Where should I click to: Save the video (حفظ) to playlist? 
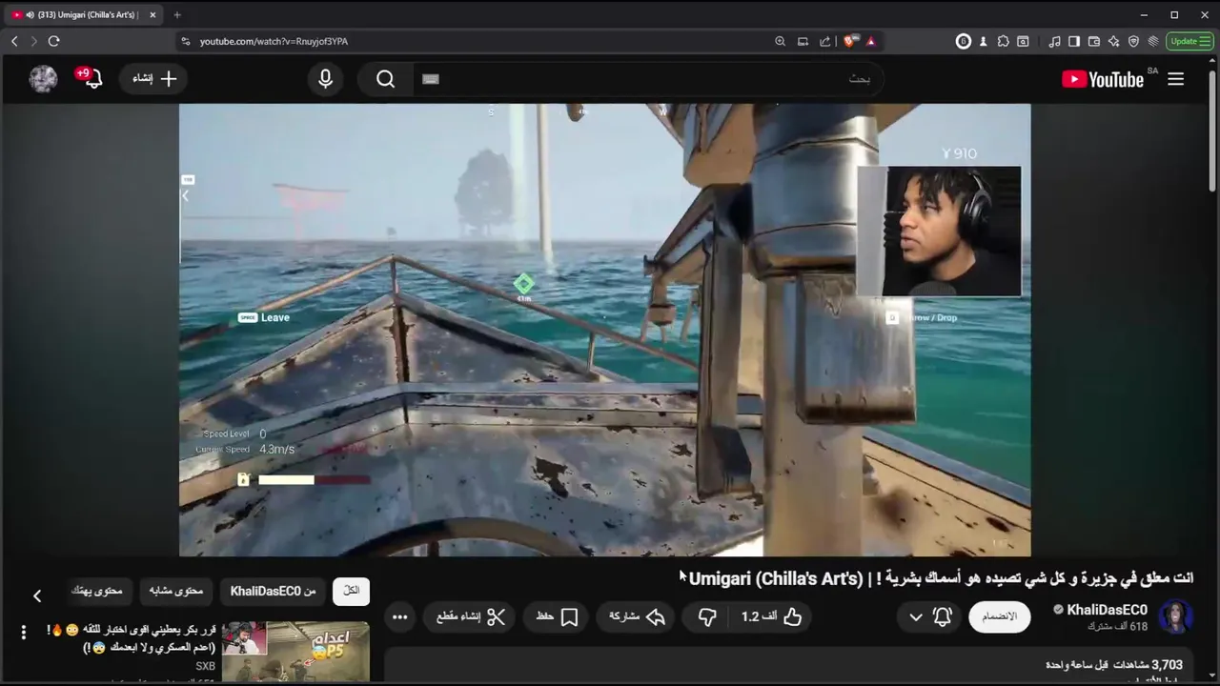557,616
